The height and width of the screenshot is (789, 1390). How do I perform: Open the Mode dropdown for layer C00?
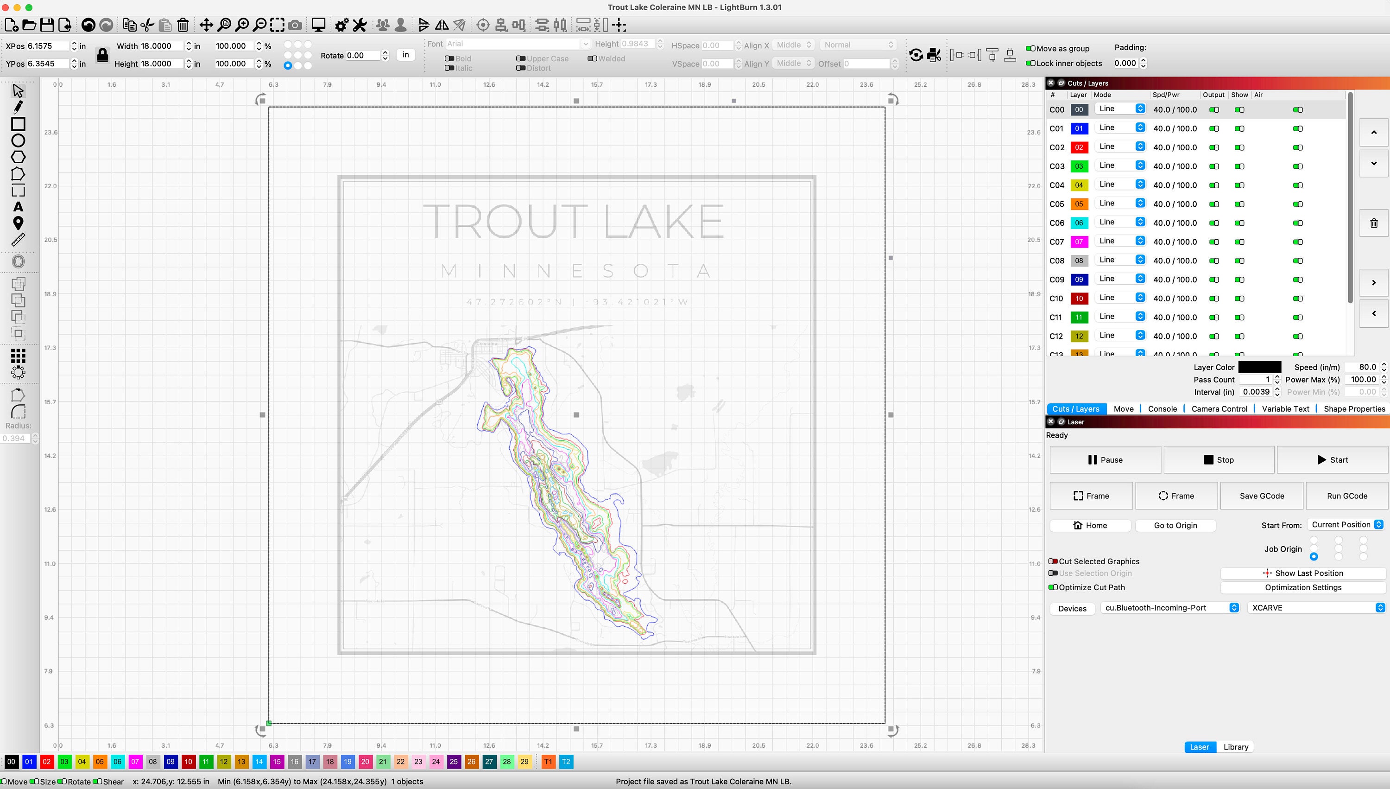click(x=1120, y=108)
